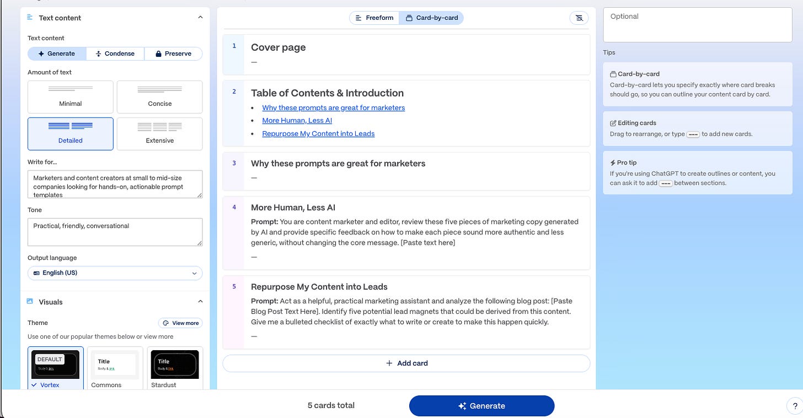Open 'Why these prompts are great for marketers' link
The image size is (803, 418).
[334, 108]
